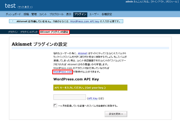This screenshot has height=121, width=180.
Task: Click the WordPress.com link in the description paragraph
Action: [x=63, y=72]
